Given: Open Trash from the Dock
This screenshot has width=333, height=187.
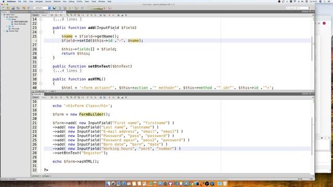Looking at the screenshot, I should (x=225, y=183).
